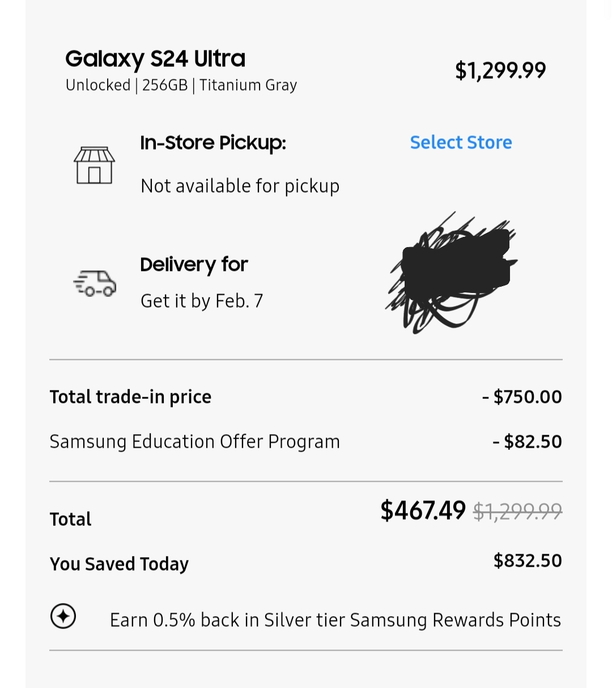Click the $1,299.99 product price

pos(500,70)
